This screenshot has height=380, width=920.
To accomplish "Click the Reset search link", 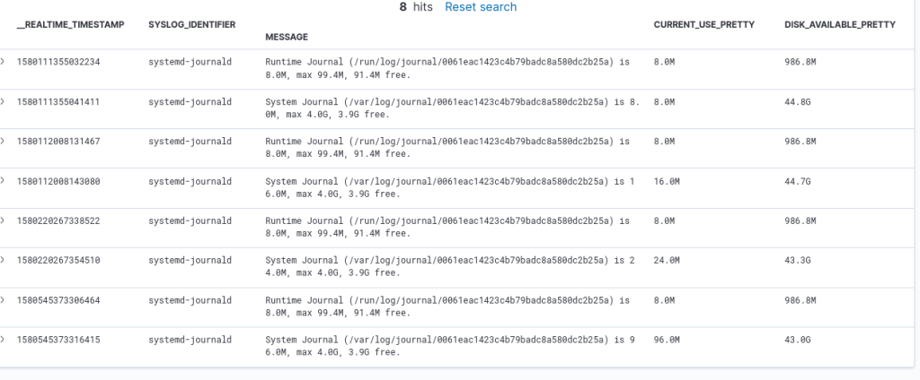I will (481, 7).
